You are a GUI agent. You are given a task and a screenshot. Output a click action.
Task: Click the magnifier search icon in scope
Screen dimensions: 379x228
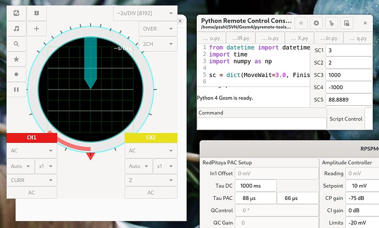click(16, 44)
